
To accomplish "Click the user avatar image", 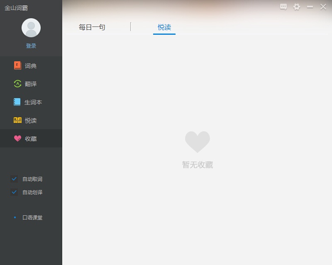I will [x=31, y=27].
